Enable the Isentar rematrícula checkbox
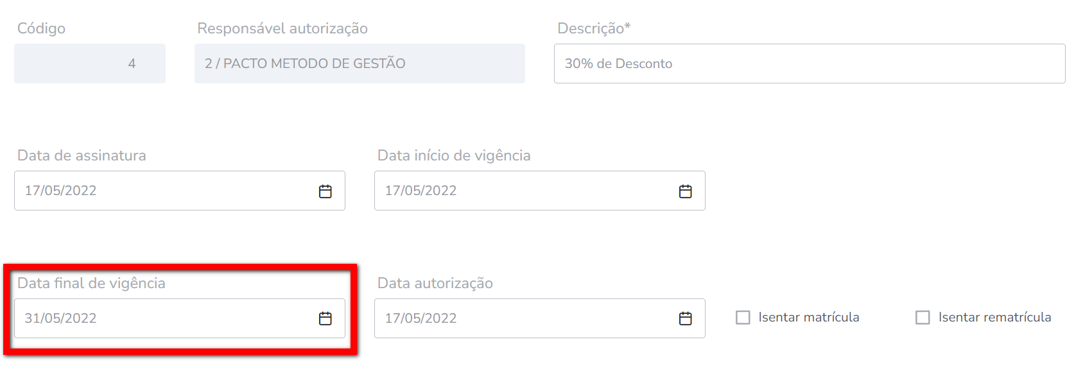The image size is (1092, 369). pyautogui.click(x=923, y=318)
